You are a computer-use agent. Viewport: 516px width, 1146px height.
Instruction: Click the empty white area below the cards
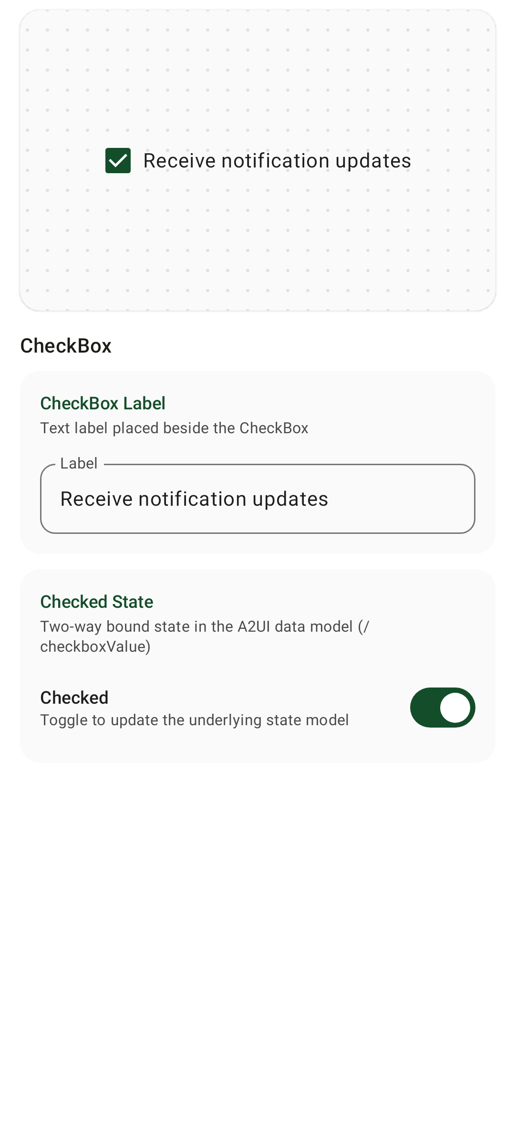258,954
